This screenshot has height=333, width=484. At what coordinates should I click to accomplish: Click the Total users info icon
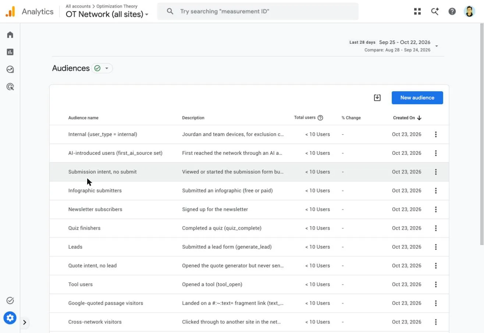320,118
